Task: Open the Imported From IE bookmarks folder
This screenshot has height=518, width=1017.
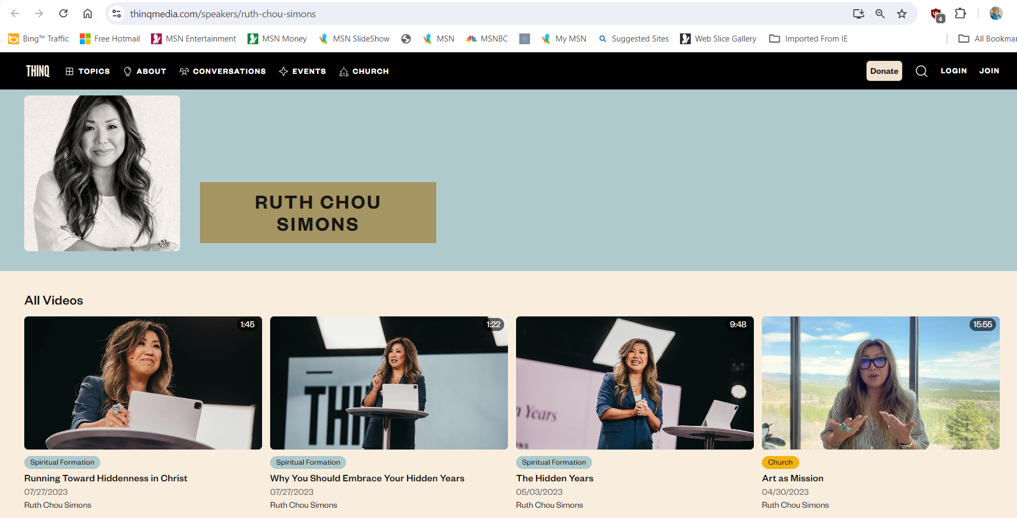Action: 808,39
